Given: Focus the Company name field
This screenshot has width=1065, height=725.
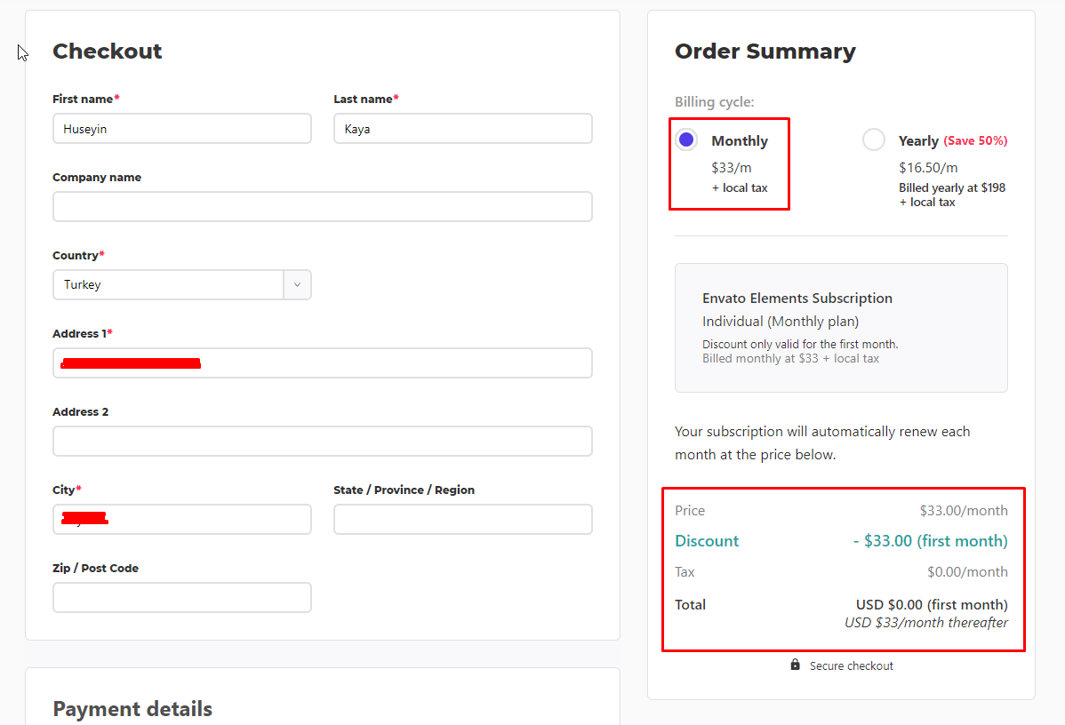Looking at the screenshot, I should click(x=322, y=207).
